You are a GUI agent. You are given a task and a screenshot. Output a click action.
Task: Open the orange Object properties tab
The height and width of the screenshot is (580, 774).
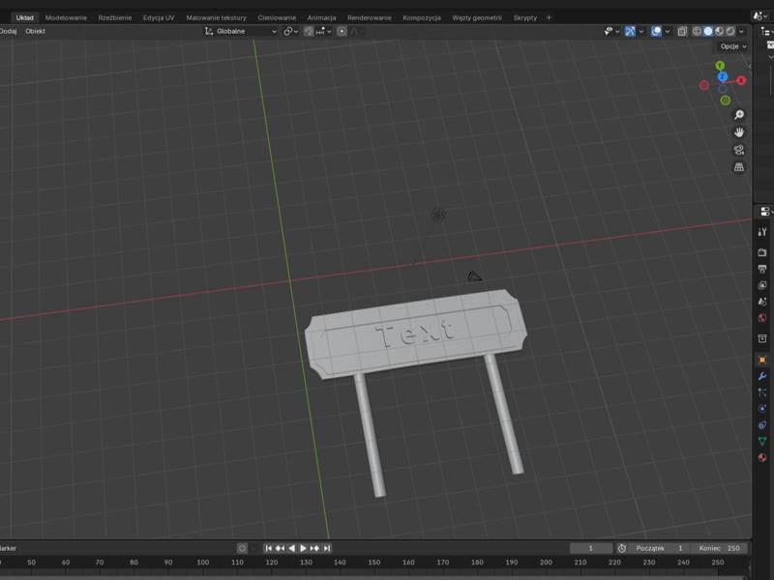(x=762, y=360)
